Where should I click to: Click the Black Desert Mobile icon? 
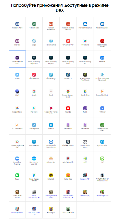coord(17,192)
